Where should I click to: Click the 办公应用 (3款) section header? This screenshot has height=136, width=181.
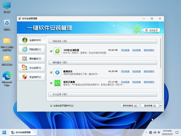[103, 94]
